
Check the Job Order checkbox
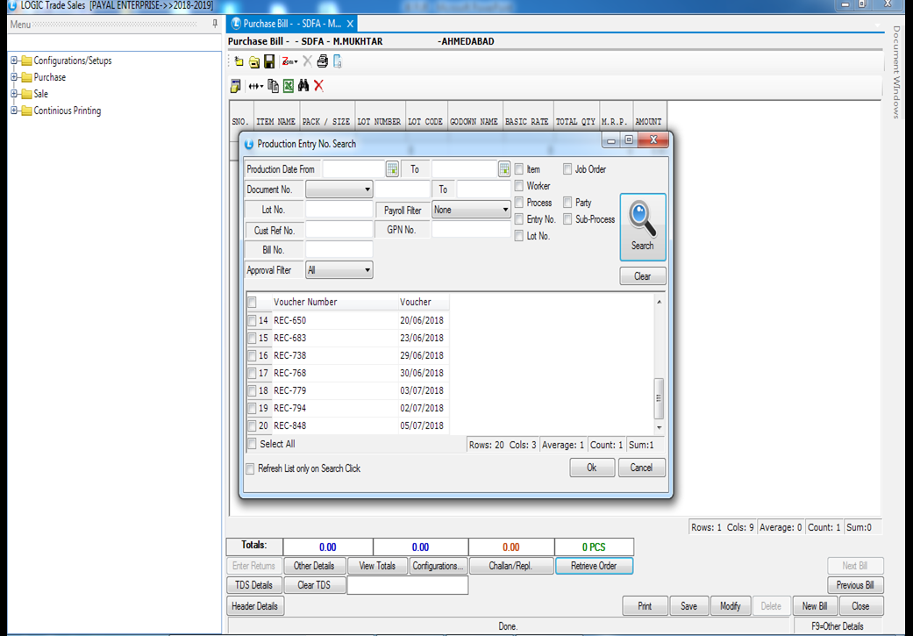567,169
